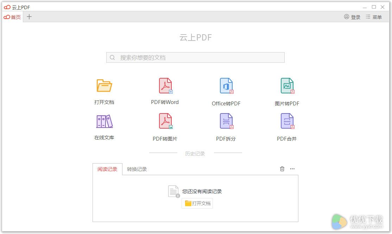Click the menu list icon beside 菜单

368,17
